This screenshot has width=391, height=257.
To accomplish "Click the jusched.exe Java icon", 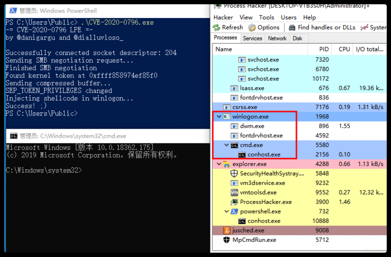I will 226,230.
